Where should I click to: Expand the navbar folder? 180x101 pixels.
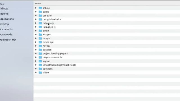click(36, 46)
